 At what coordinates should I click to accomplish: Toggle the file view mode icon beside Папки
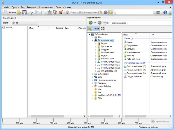pyautogui.click(x=102, y=28)
